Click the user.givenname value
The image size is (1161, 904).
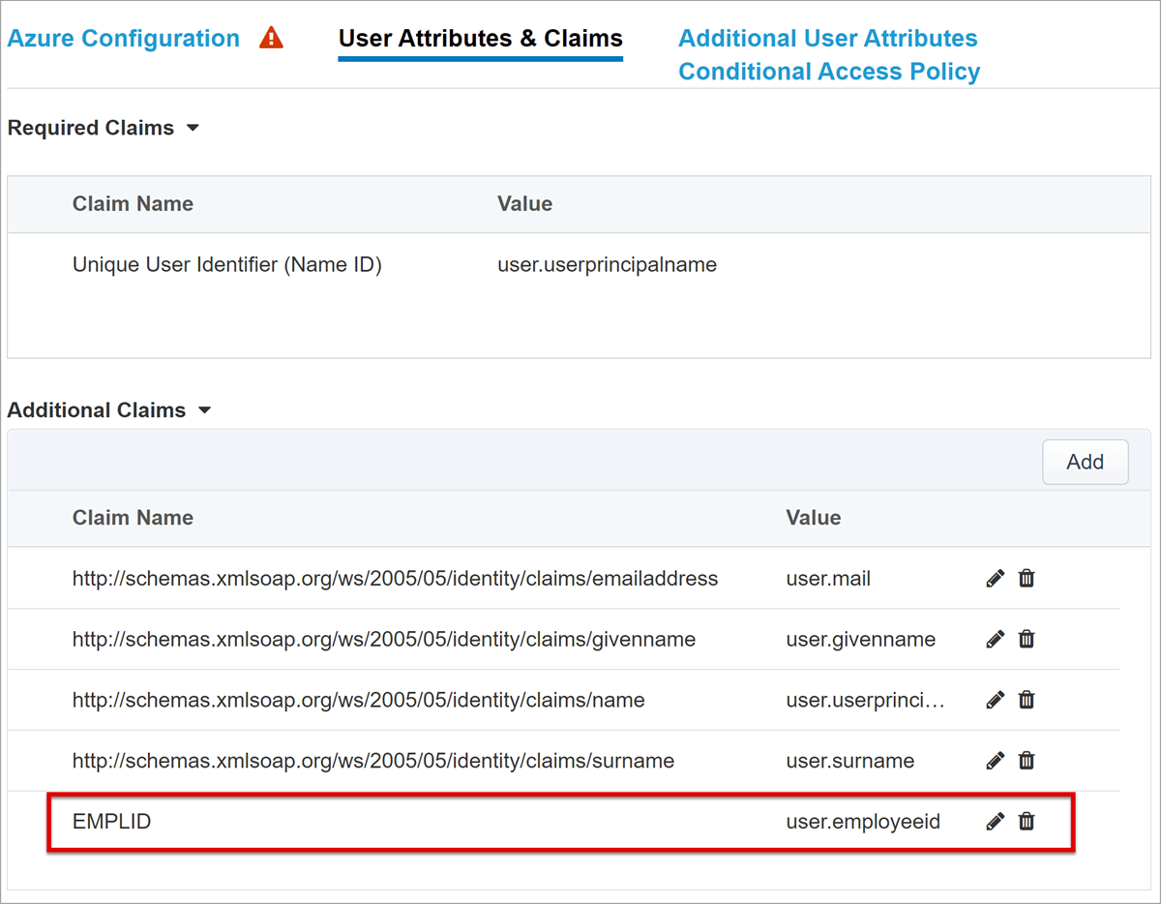pyautogui.click(x=861, y=639)
